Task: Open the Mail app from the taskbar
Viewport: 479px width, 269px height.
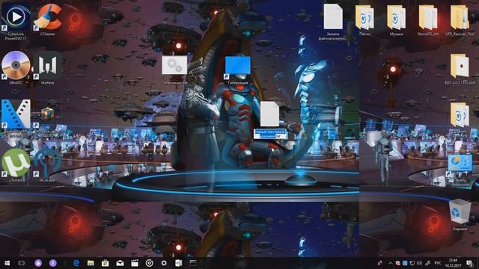Action: [120, 263]
